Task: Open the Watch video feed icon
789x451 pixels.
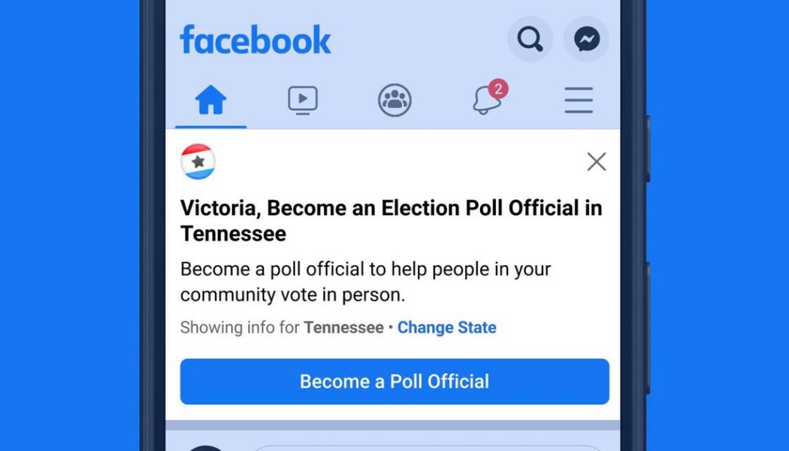Action: 303,99
